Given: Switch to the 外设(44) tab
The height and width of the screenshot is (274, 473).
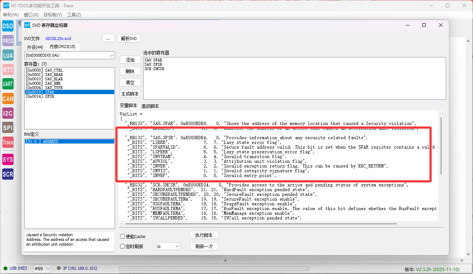Looking at the screenshot, I should [35, 47].
